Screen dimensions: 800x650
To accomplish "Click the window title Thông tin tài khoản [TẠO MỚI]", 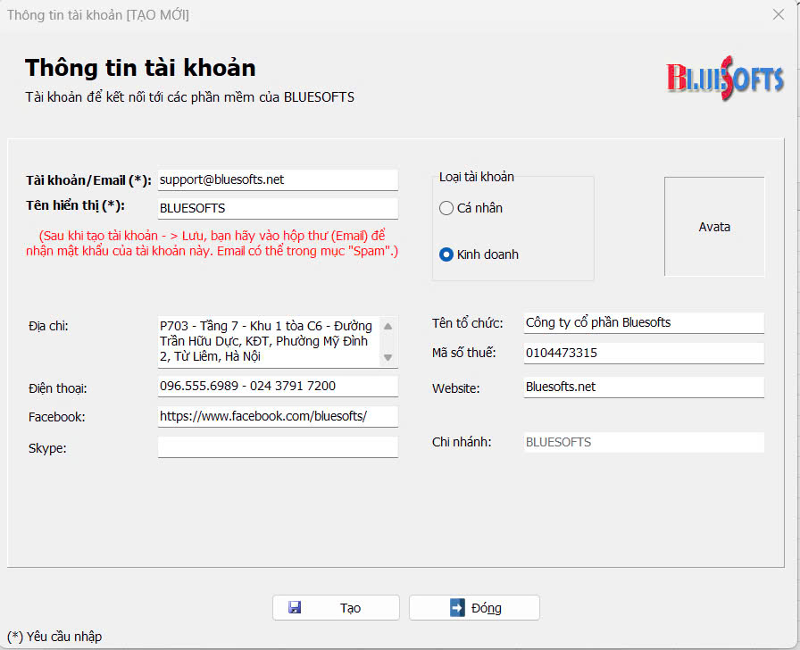I will point(98,15).
